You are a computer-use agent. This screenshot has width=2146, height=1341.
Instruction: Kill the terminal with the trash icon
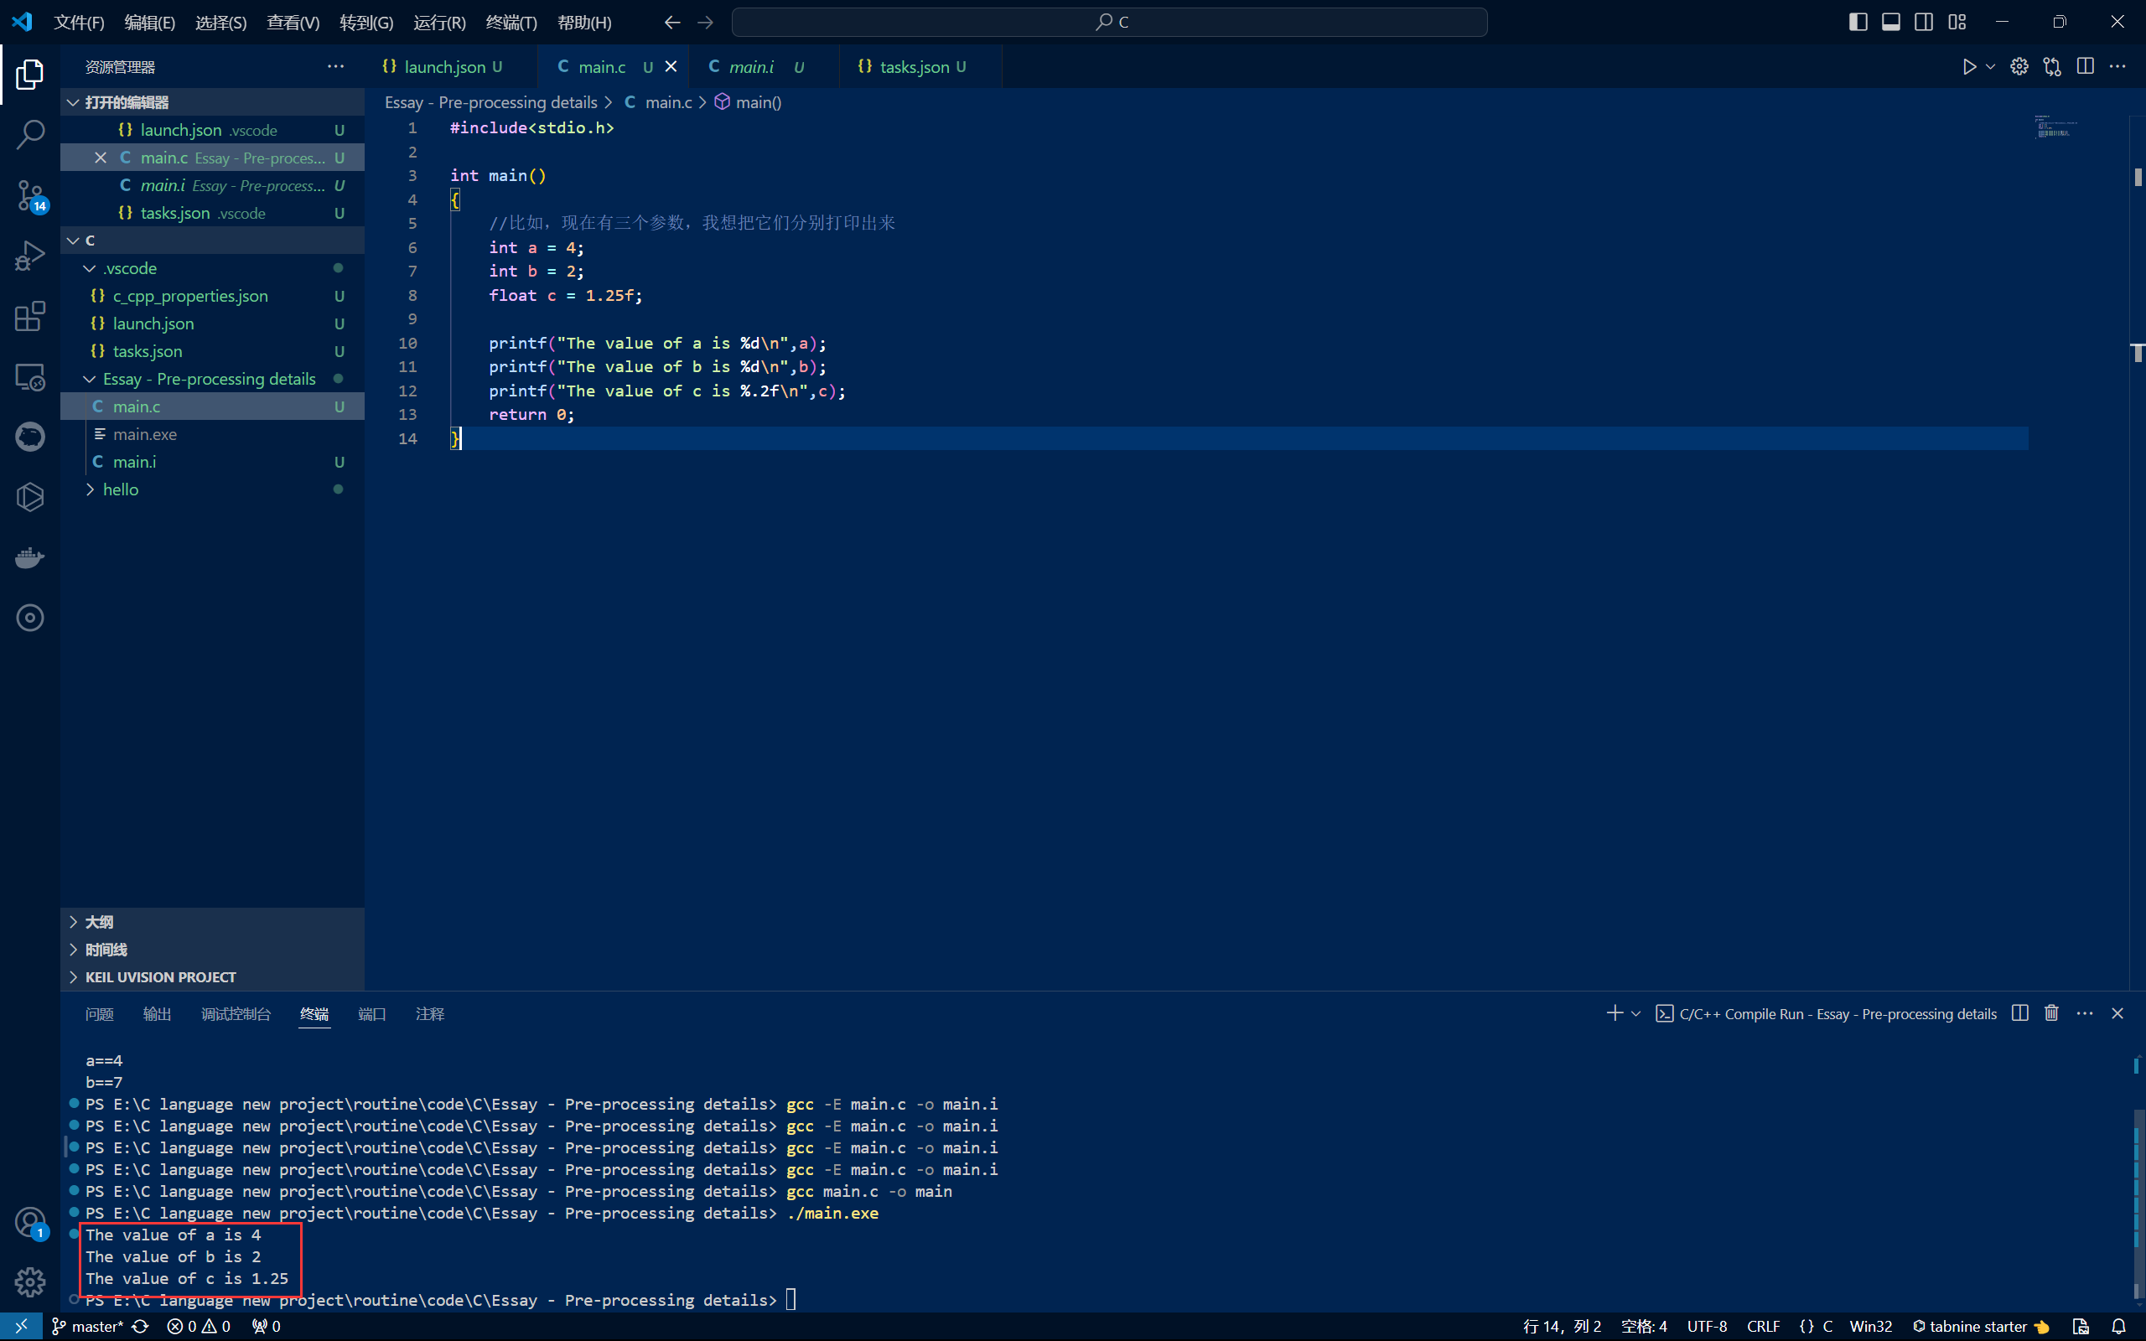click(x=2051, y=1012)
